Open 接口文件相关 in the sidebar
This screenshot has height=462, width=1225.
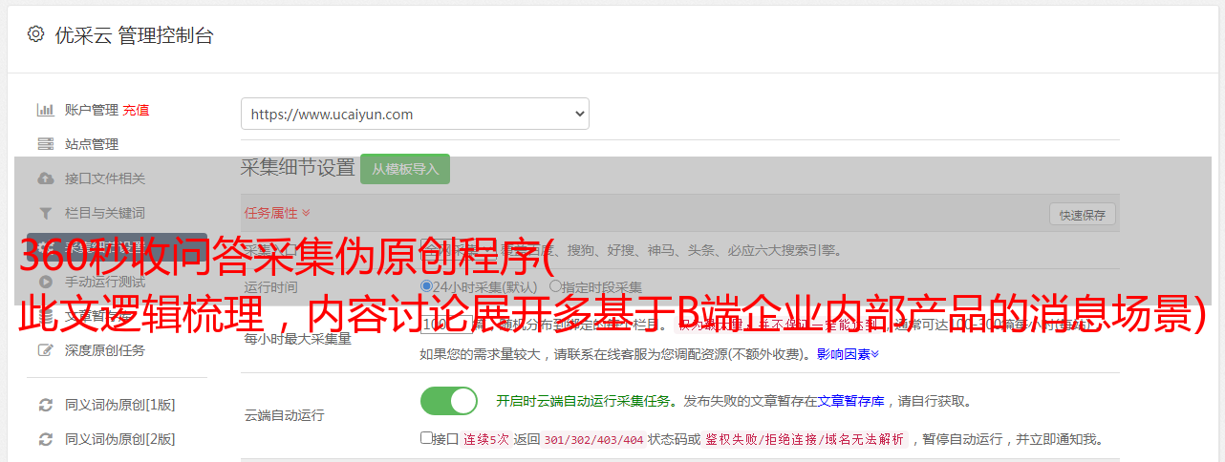105,178
